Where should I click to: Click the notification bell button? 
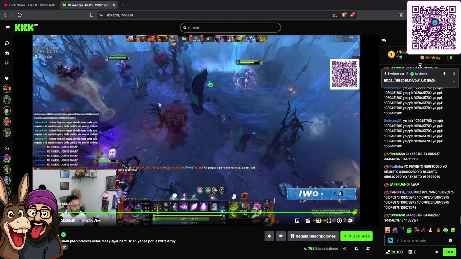[269, 236]
